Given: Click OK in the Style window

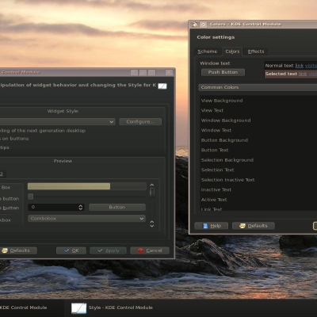Looking at the screenshot, I should click(71, 250).
